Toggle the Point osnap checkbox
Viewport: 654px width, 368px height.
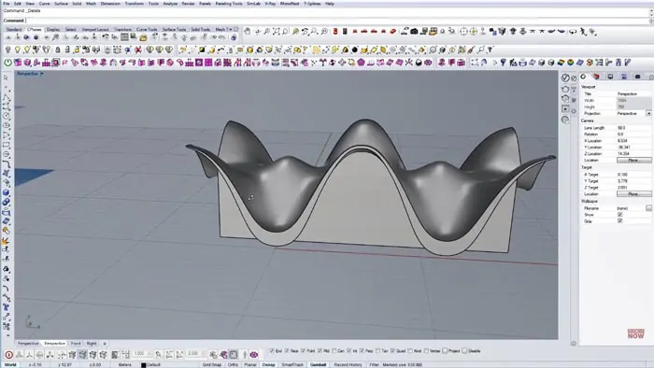304,351
